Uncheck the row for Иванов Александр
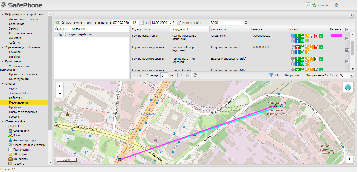The image size is (358, 172). click(347, 38)
